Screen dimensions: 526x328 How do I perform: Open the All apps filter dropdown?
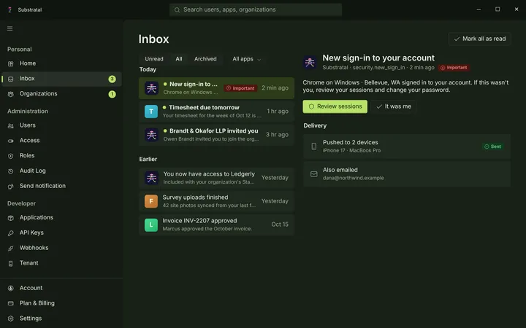(247, 59)
